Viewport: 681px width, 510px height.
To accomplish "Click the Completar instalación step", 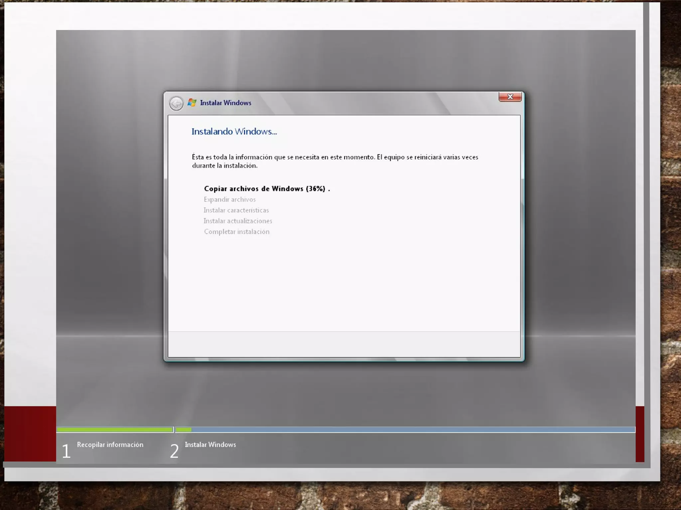I will pos(237,232).
